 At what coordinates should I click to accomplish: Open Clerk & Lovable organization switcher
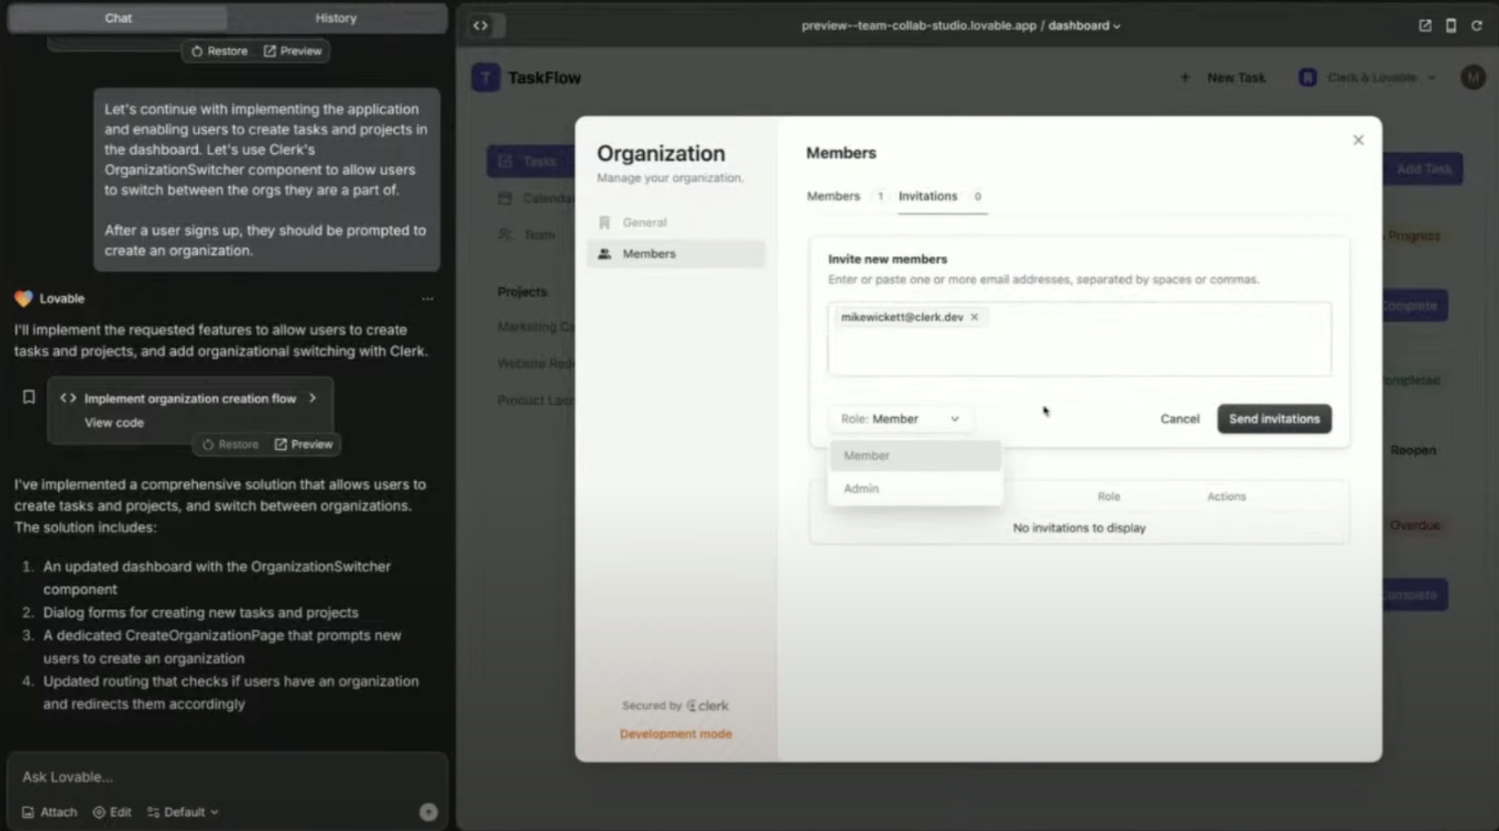[1368, 78]
